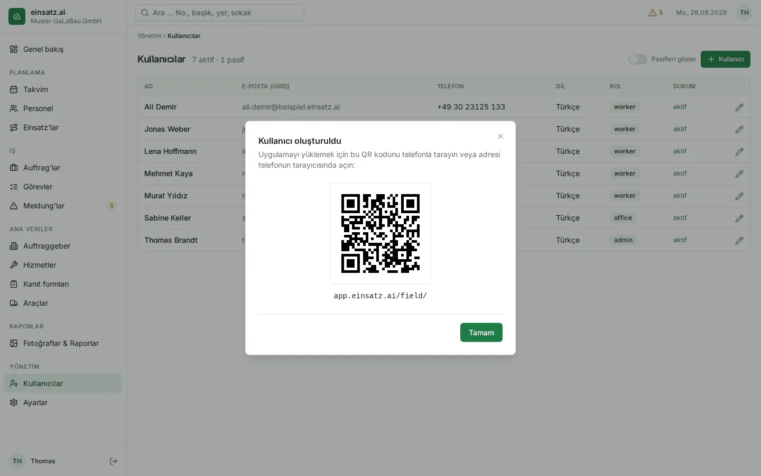Open Hizmetler in sidebar
This screenshot has width=761, height=476.
pyautogui.click(x=63, y=265)
